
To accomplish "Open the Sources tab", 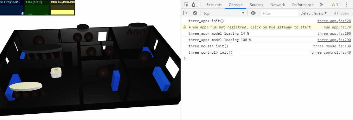I will tap(256, 5).
